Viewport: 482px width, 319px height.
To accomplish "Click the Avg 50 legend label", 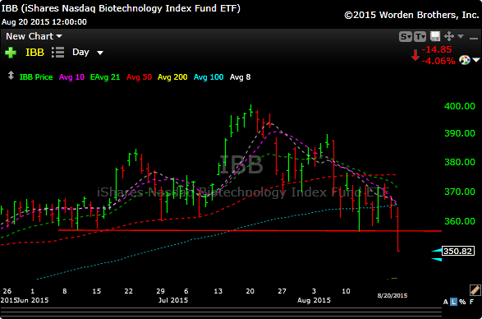I will 139,77.
